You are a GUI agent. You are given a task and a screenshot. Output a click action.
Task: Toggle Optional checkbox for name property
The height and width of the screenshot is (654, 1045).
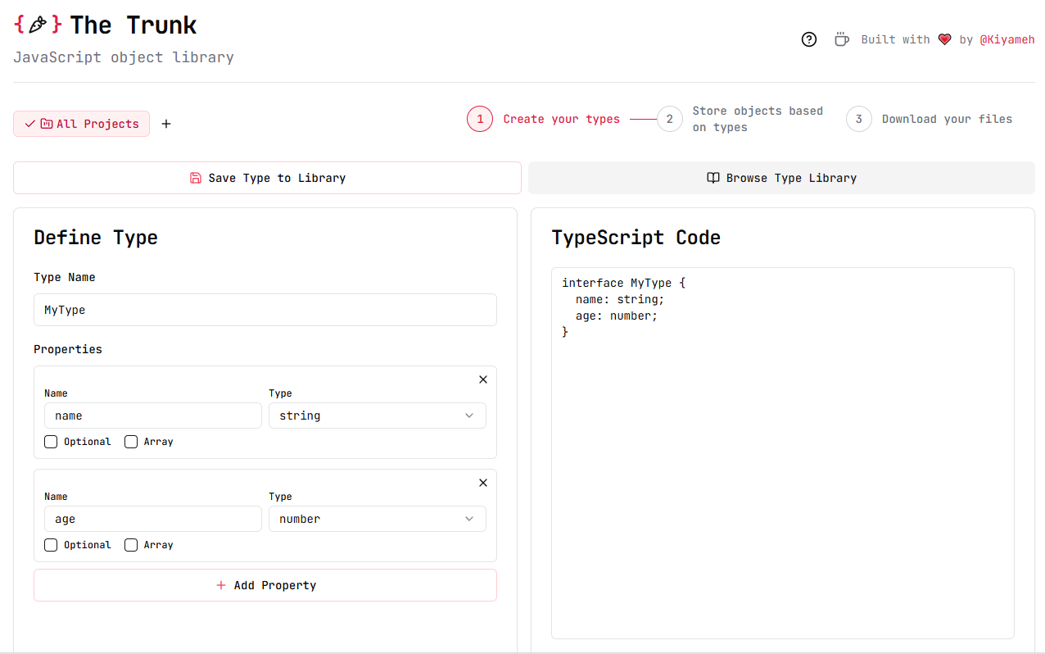coord(51,442)
